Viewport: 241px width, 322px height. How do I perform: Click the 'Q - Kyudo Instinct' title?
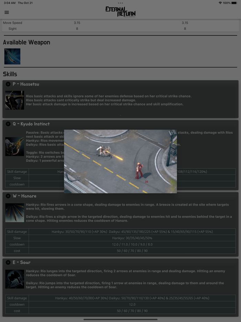pyautogui.click(x=31, y=124)
